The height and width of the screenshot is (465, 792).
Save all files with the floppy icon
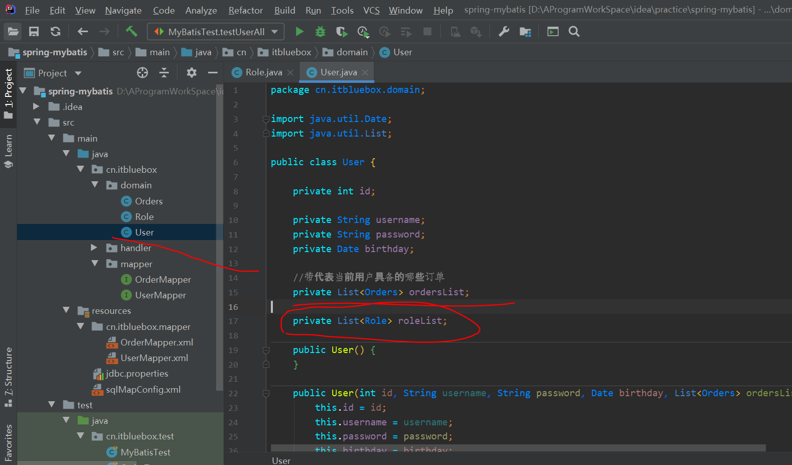pyautogui.click(x=34, y=32)
